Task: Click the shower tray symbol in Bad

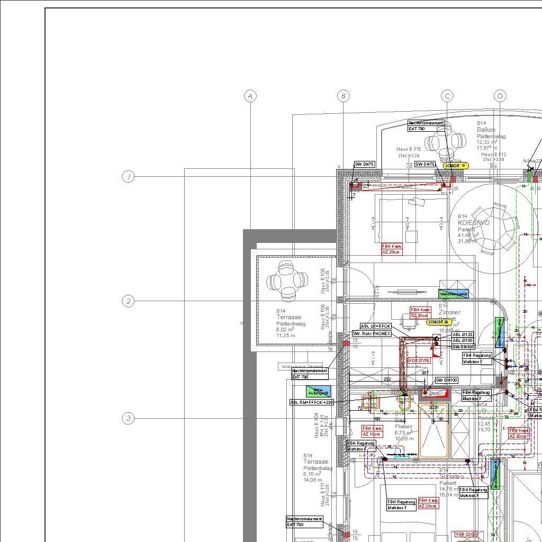Action: click(433, 431)
